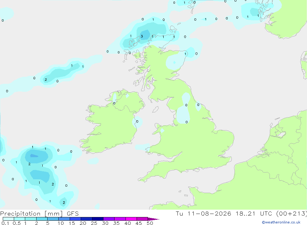Choose the 2–5 mm legend color swatch
Viewport: 307px width, 225px height.
click(42, 219)
